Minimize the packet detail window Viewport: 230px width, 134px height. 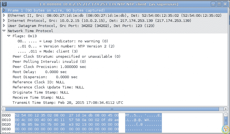[x=214, y=4]
